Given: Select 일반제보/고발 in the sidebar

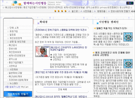Looking at the screenshot, I should pyautogui.click(x=15, y=73).
